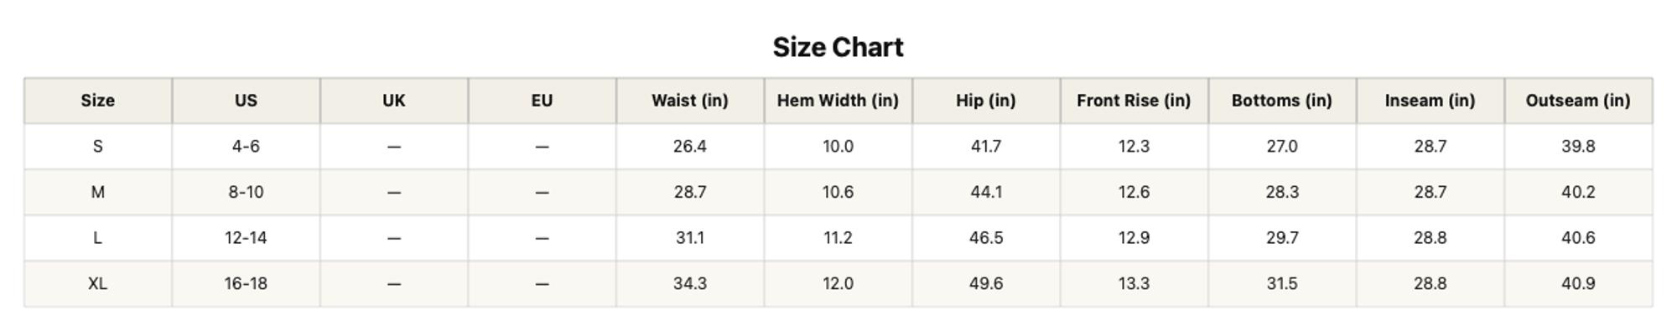Select the Inseam (in) column header
This screenshot has height=331, width=1677.
(1430, 101)
